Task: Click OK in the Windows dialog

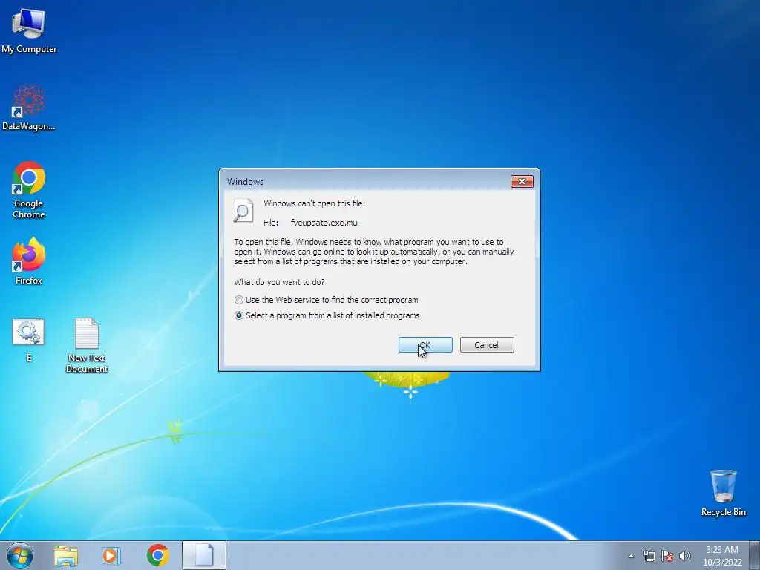Action: tap(425, 345)
